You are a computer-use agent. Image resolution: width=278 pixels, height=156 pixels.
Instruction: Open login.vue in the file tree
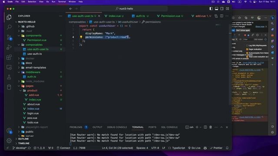[x=33, y=114]
